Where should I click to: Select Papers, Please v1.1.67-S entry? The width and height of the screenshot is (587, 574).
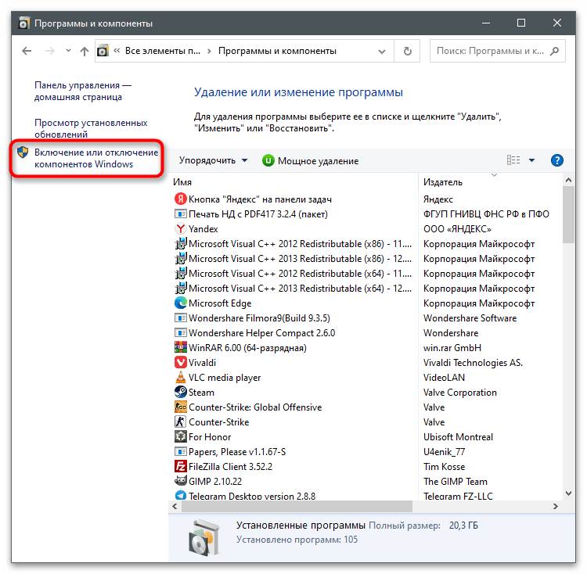coord(237,452)
